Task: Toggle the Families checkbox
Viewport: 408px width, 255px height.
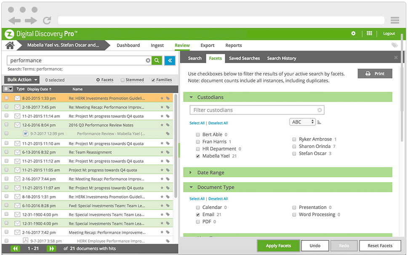Action: pos(153,80)
